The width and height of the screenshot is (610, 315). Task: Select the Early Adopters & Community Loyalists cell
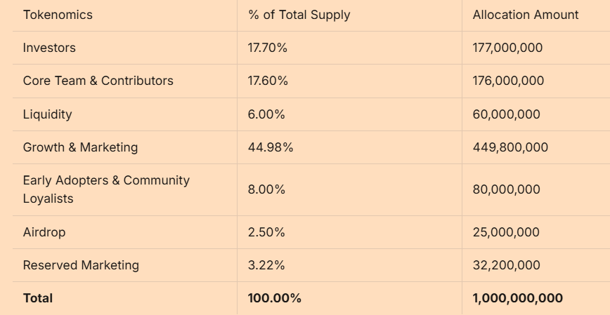point(106,189)
